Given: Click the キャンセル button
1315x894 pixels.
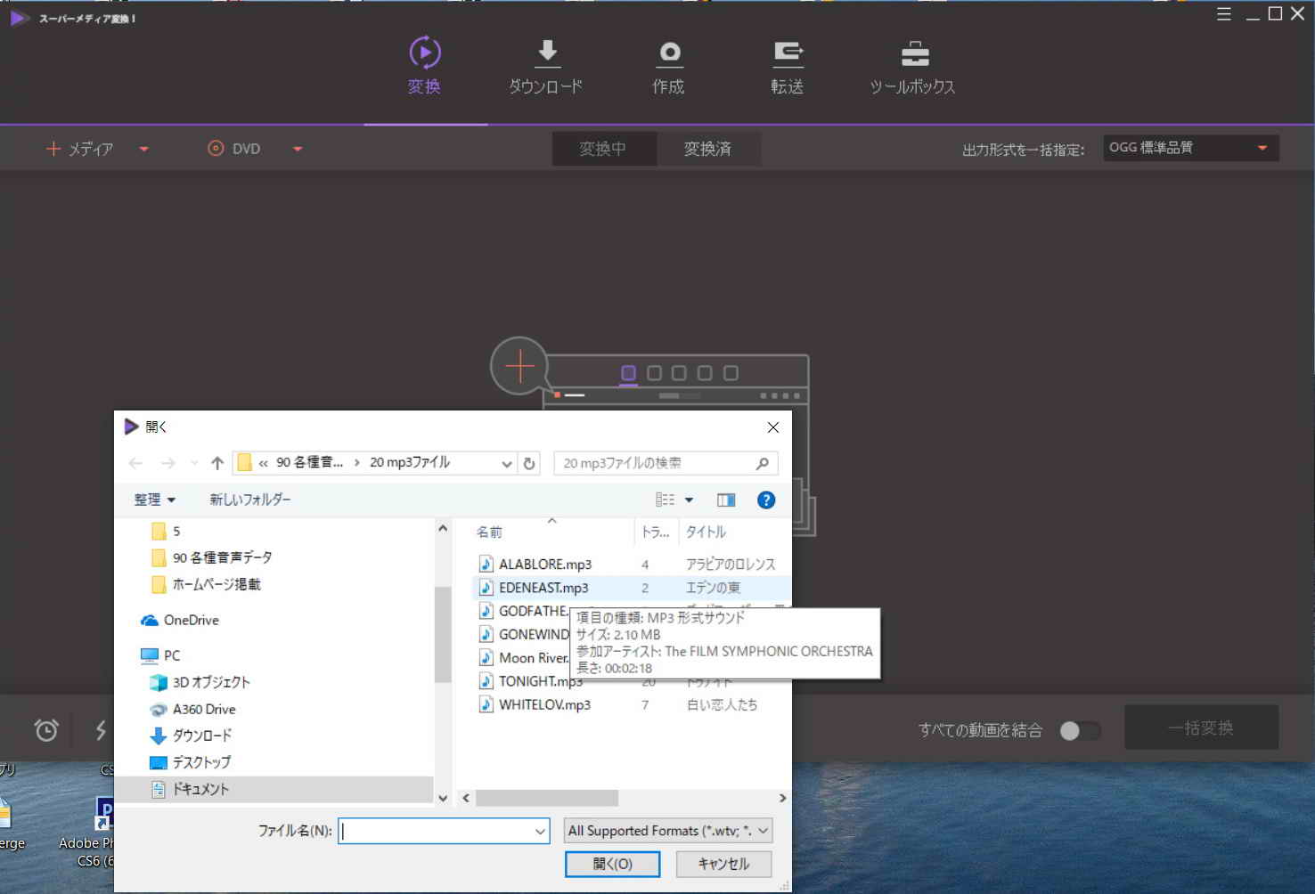Looking at the screenshot, I should point(723,864).
